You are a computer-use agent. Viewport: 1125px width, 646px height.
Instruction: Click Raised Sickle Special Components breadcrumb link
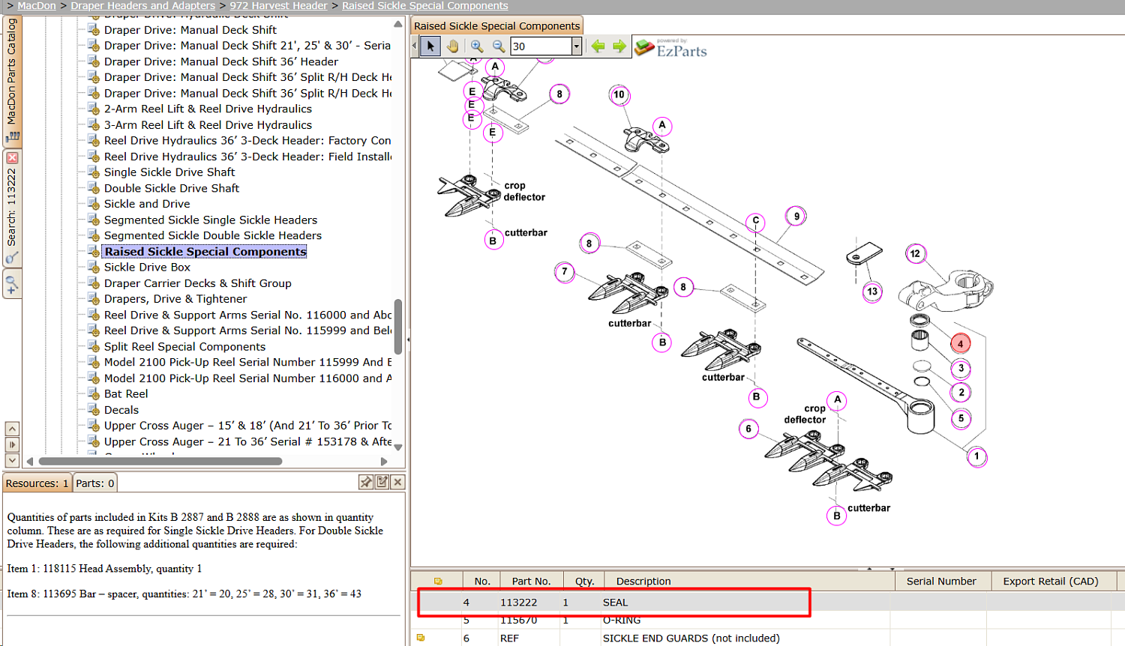click(425, 5)
